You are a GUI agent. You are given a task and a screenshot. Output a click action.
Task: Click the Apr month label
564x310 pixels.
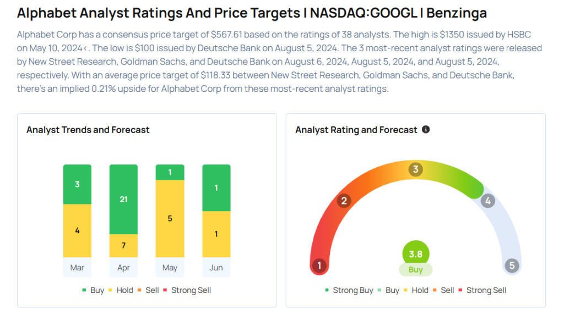point(123,268)
